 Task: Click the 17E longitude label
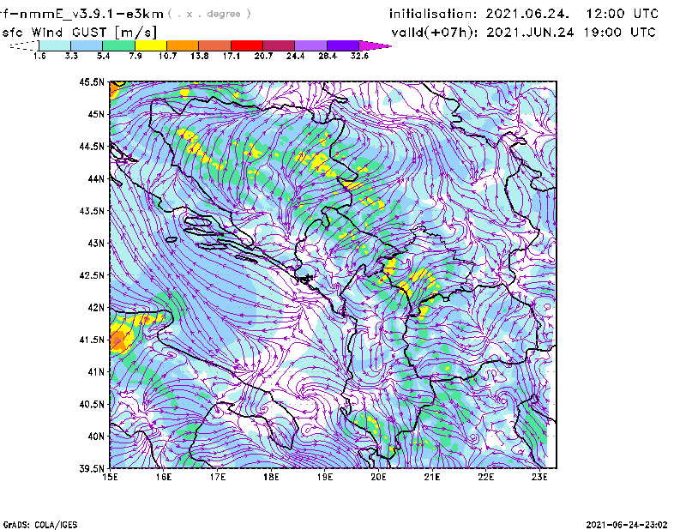coord(218,477)
